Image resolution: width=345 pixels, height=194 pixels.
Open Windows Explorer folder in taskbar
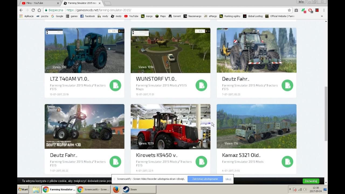pyautogui.click(x=36, y=189)
